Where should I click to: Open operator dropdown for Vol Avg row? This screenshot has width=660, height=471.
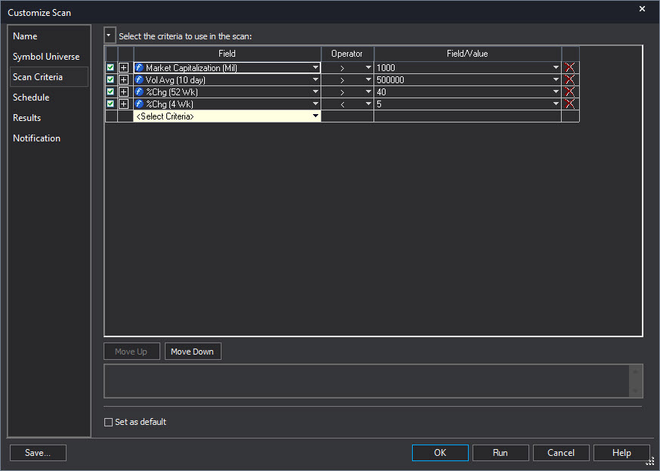pyautogui.click(x=368, y=80)
